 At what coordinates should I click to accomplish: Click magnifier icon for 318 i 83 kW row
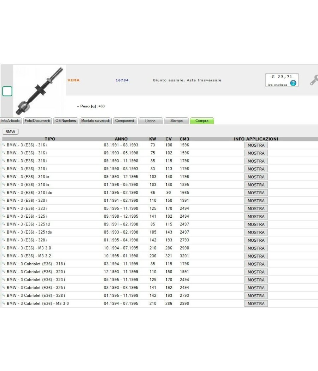[4, 169]
